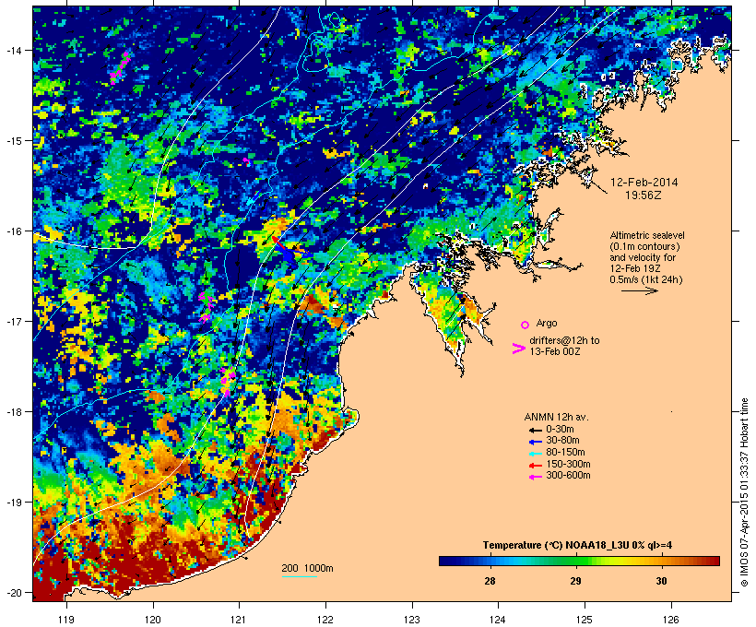The height and width of the screenshot is (627, 756).
Task: Click latitude label '-19'
Action: pos(13,503)
